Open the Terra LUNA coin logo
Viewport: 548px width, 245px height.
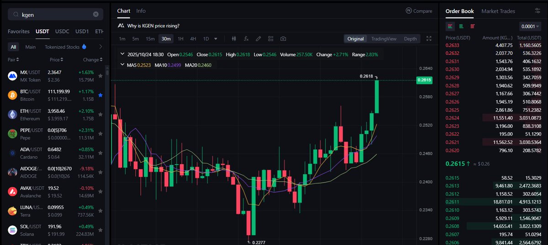12,210
